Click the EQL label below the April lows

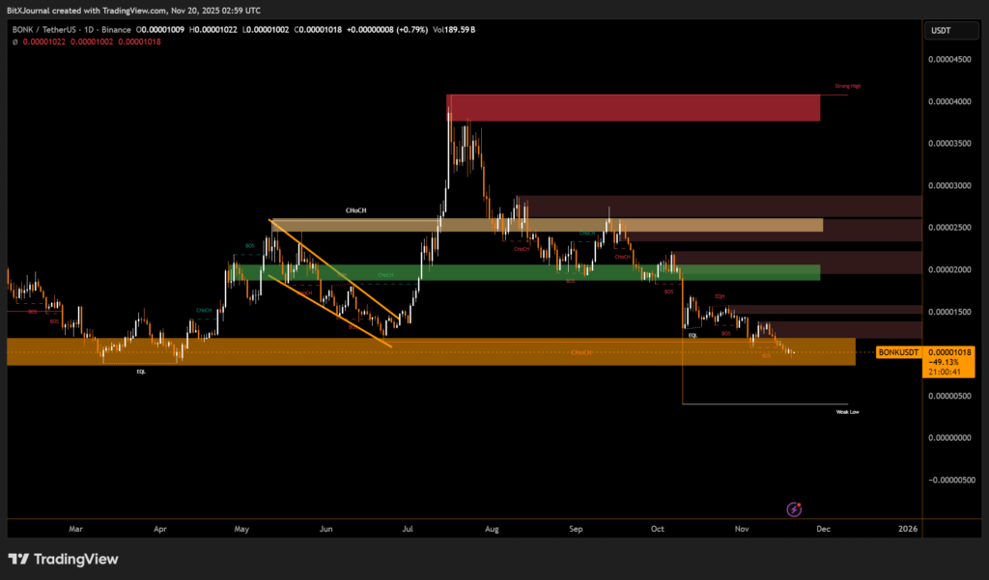click(141, 370)
